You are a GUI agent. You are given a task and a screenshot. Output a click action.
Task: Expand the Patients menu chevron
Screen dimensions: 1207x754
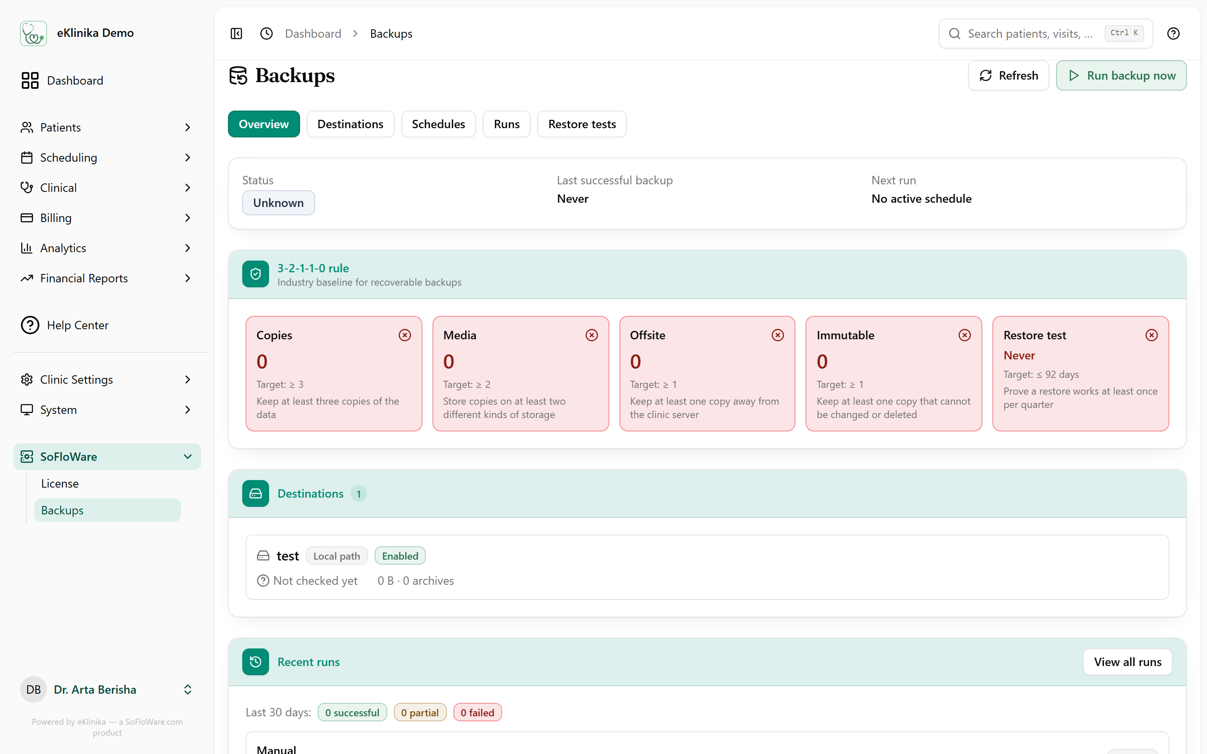coord(187,128)
